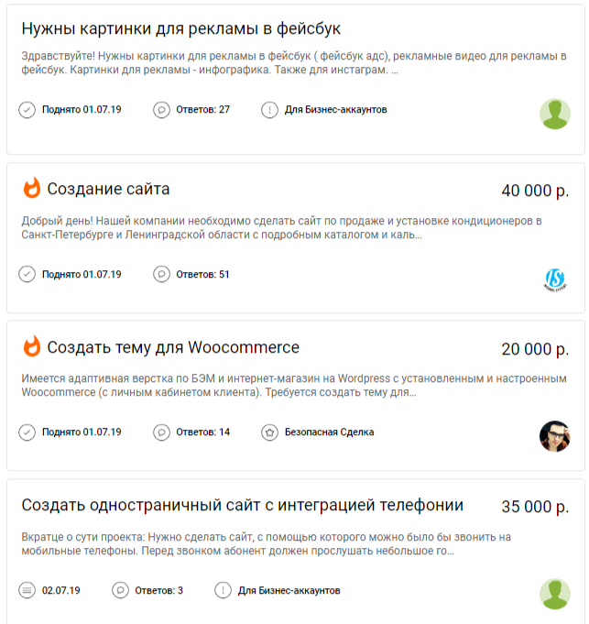Click star badge icon for 'Безопасная Сделка'
The height and width of the screenshot is (624, 589).
pyautogui.click(x=269, y=432)
